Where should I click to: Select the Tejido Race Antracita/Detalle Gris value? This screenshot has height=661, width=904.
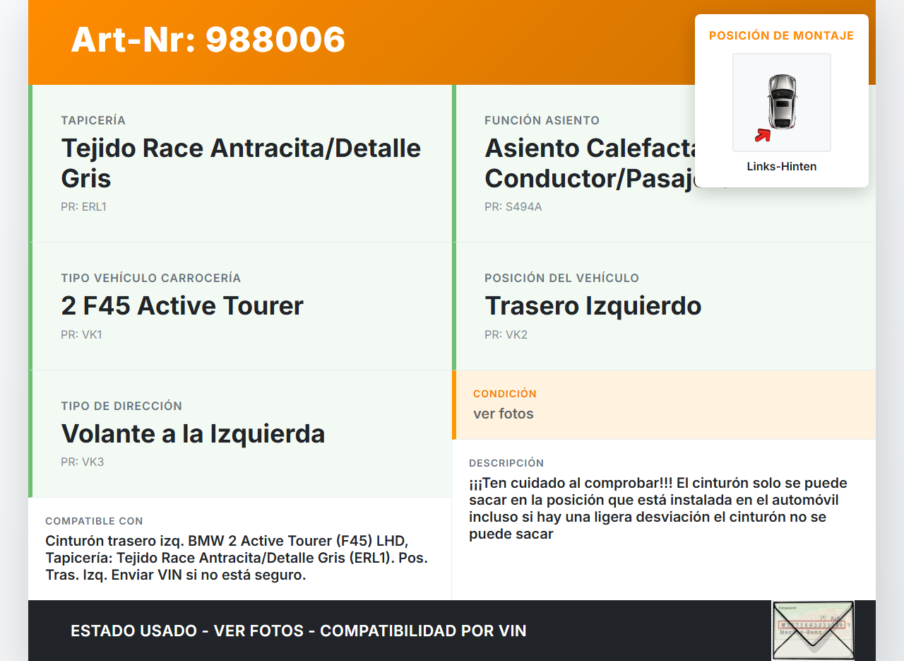(241, 163)
